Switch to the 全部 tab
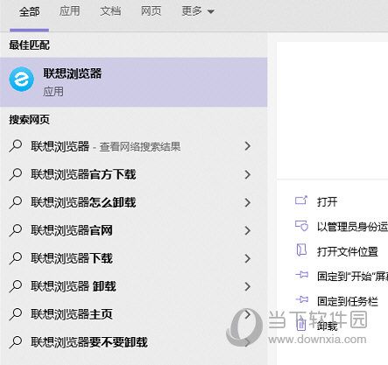The image size is (388, 365). 29,11
